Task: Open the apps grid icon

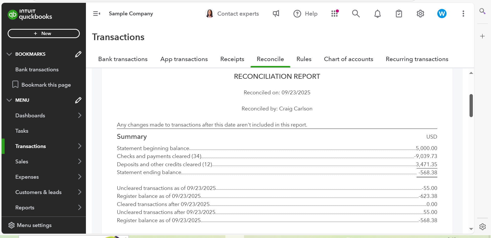Action: [334, 14]
